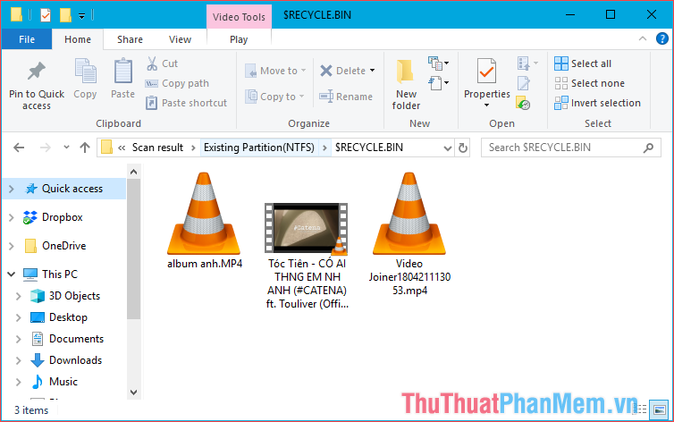674x422 pixels.
Task: Open Help with question mark icon
Action: [662, 38]
